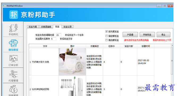Enable the 指定群发送 checkbox
Viewport: 177px width, 96px height.
[107, 36]
